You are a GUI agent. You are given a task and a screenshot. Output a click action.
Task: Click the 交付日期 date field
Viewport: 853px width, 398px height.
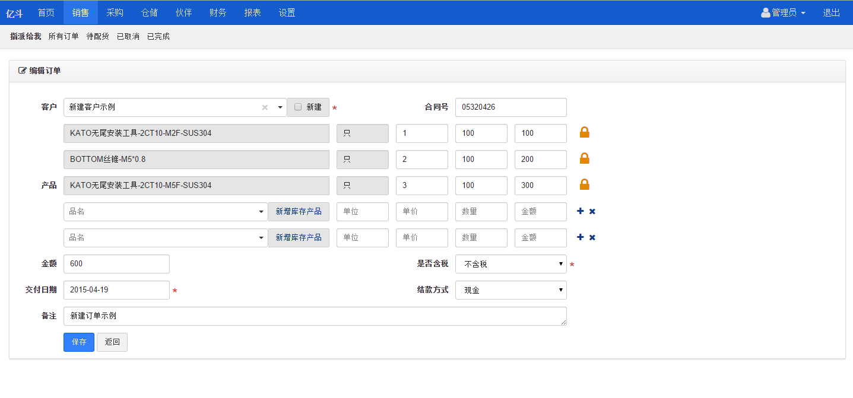(116, 290)
